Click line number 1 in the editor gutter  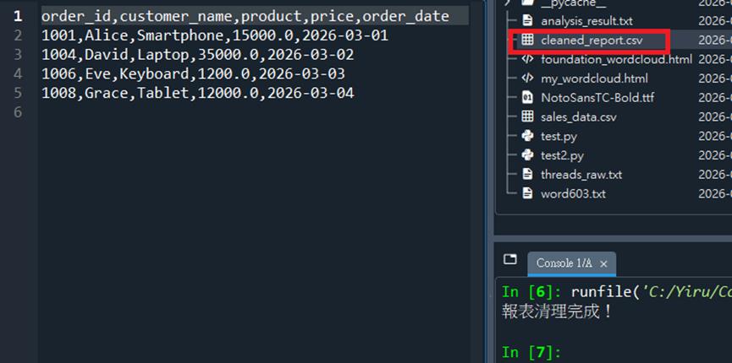18,16
